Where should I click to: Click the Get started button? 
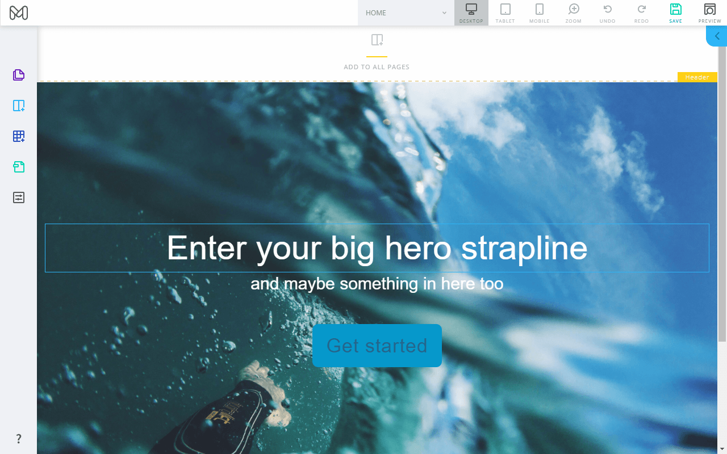click(x=377, y=346)
